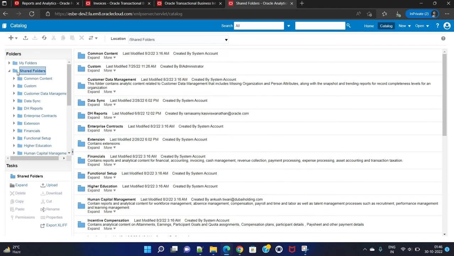454x256 pixels.
Task: Open system tray hidden icons chevron
Action: tap(365, 249)
